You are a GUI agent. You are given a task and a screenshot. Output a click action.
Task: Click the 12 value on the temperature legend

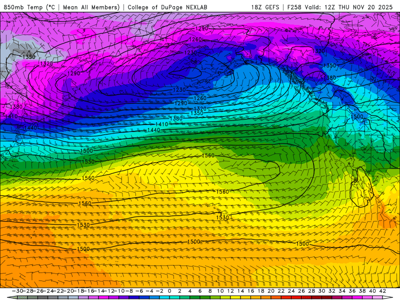pyautogui.click(x=230, y=291)
